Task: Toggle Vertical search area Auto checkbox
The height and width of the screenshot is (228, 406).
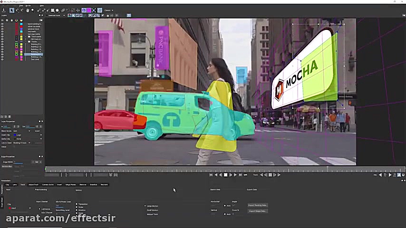Action: coord(225,214)
